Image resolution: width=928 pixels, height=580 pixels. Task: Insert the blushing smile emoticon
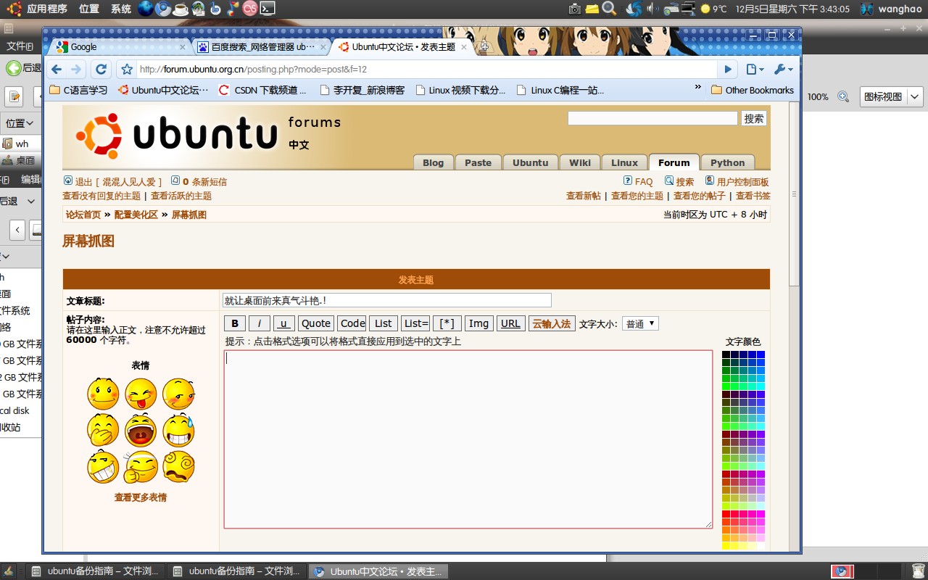pos(103,394)
